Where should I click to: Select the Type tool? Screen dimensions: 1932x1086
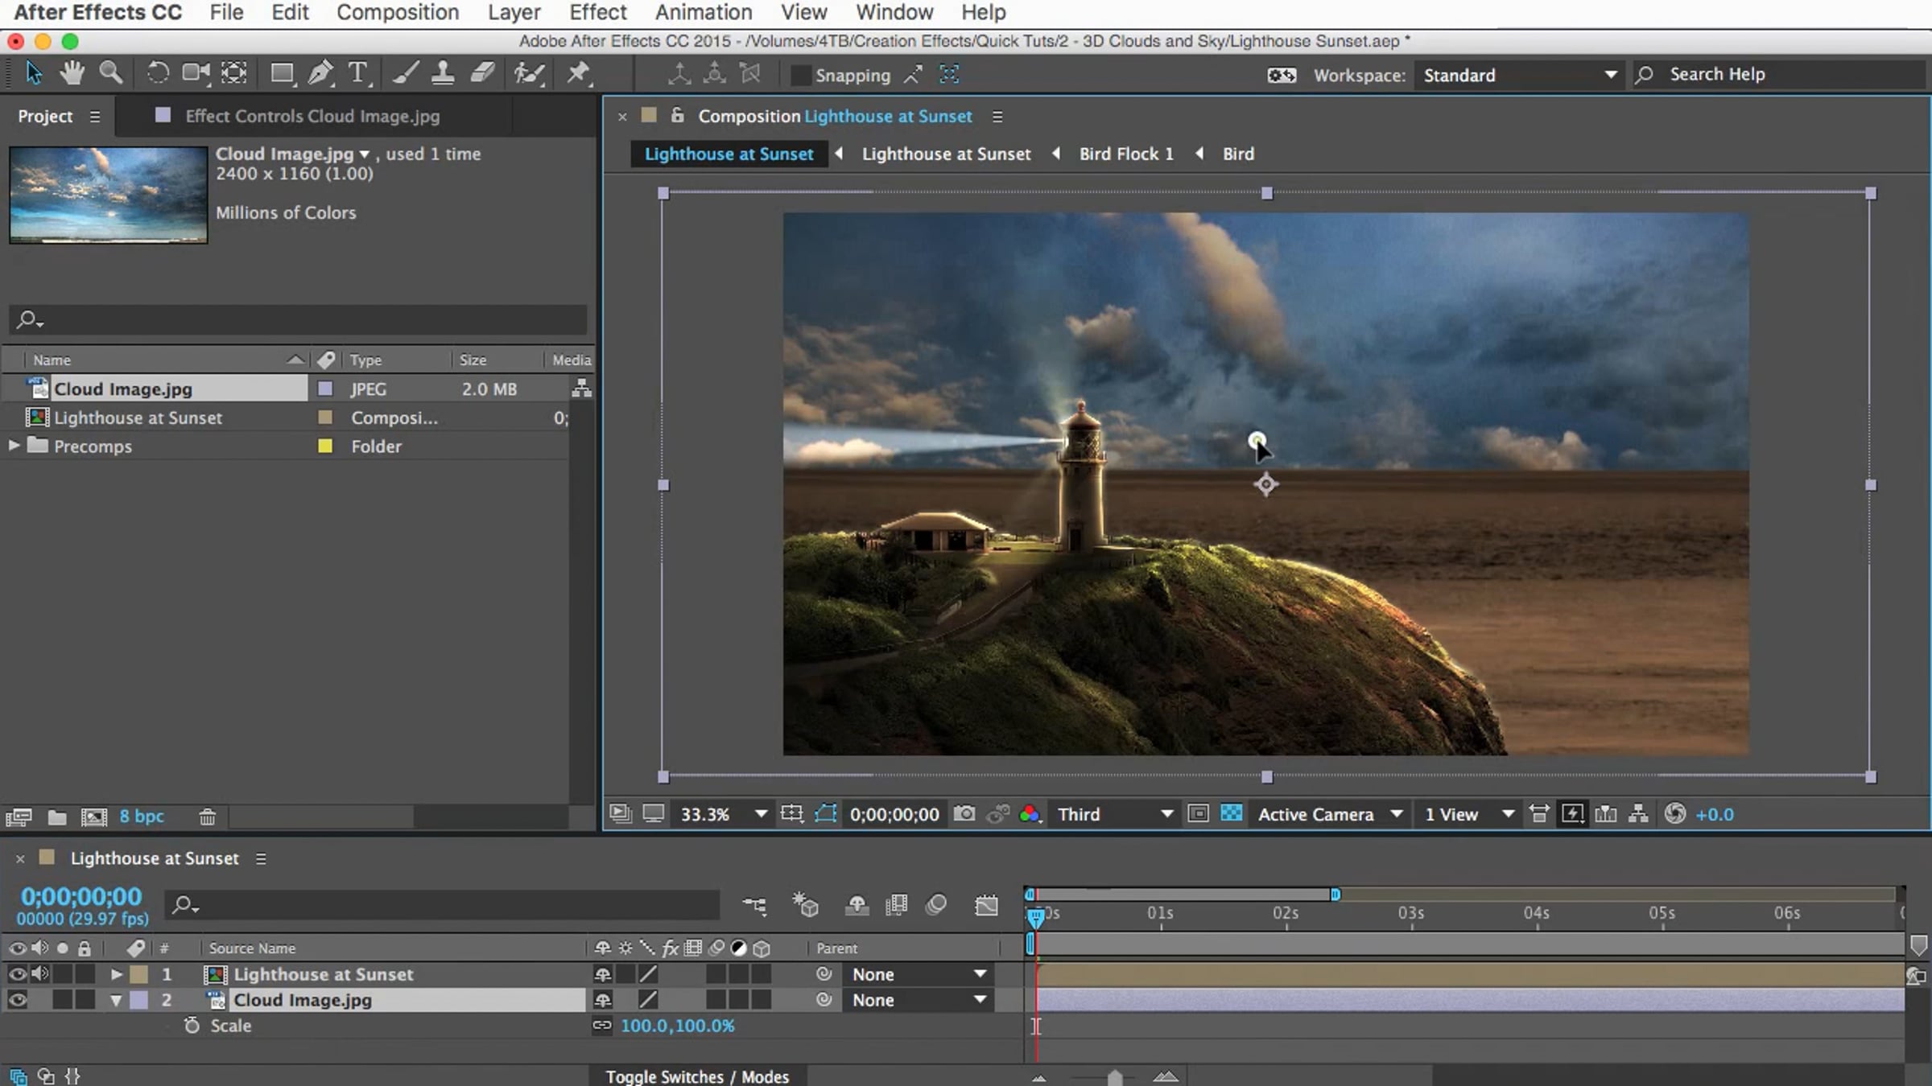(x=357, y=73)
